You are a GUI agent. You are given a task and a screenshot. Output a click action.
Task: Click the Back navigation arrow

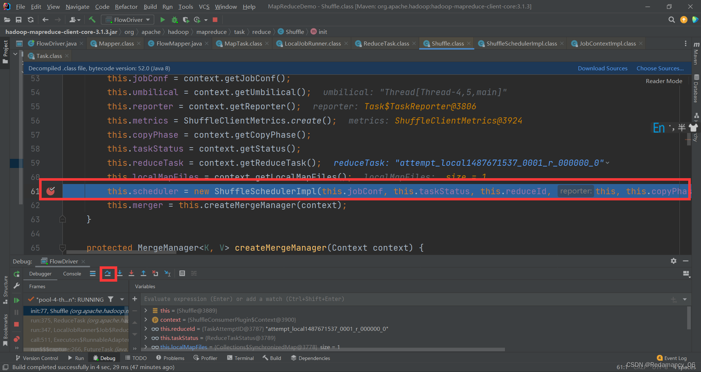[x=45, y=20]
